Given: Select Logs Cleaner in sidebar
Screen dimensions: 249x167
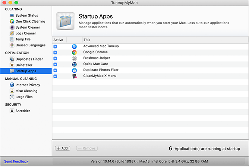Looking at the screenshot, I should click(26, 33).
